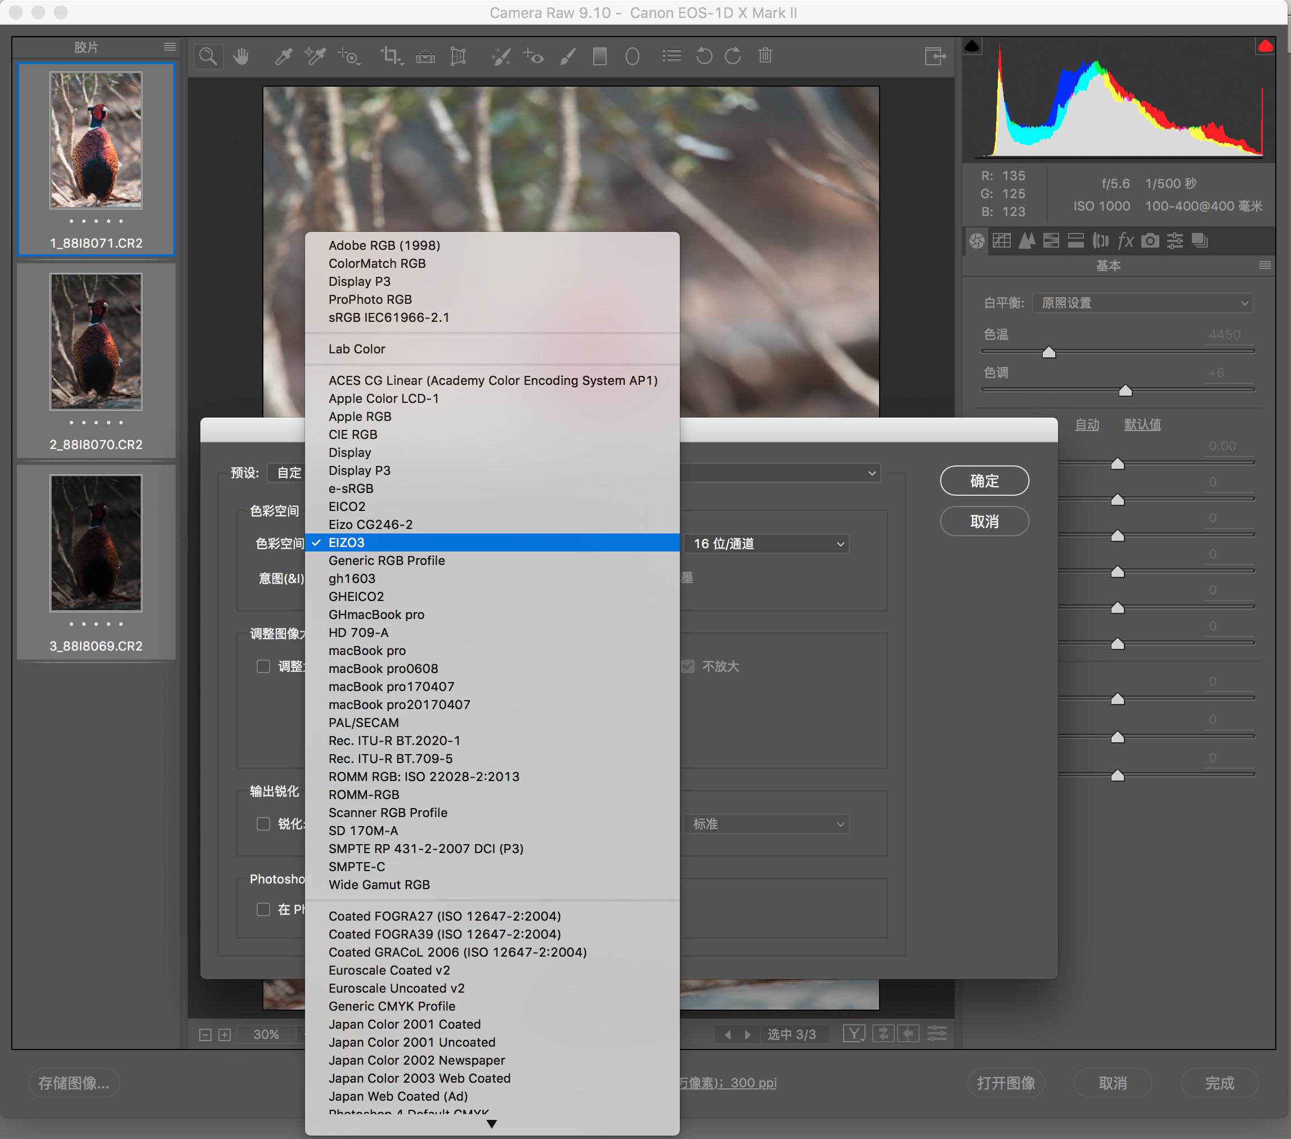Select the Zoom tool in toolbar
This screenshot has height=1139, width=1291.
click(x=208, y=57)
